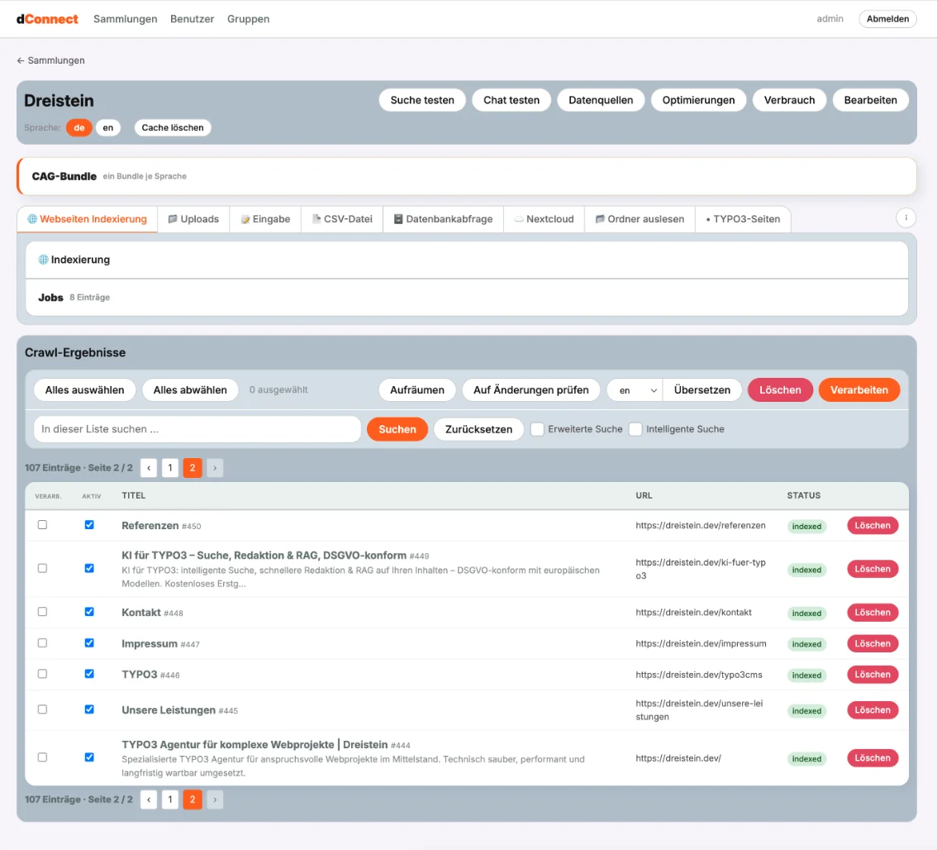Expand the Jobs section with 8 Einträge
The height and width of the screenshot is (850, 937).
467,298
